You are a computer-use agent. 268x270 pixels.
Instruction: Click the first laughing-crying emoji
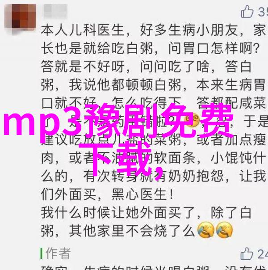[205, 230]
